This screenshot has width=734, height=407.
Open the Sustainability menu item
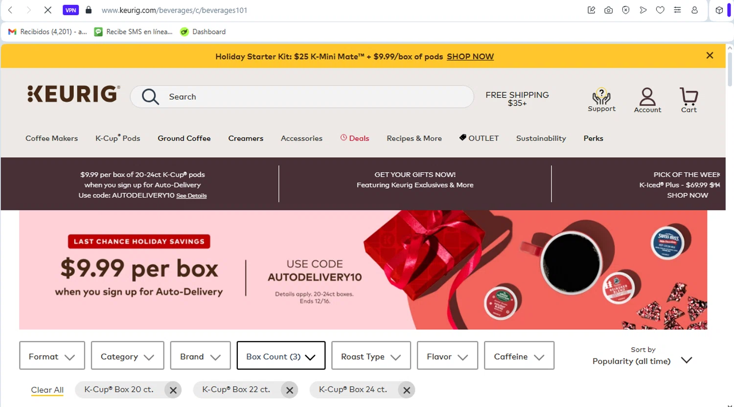[x=541, y=138]
